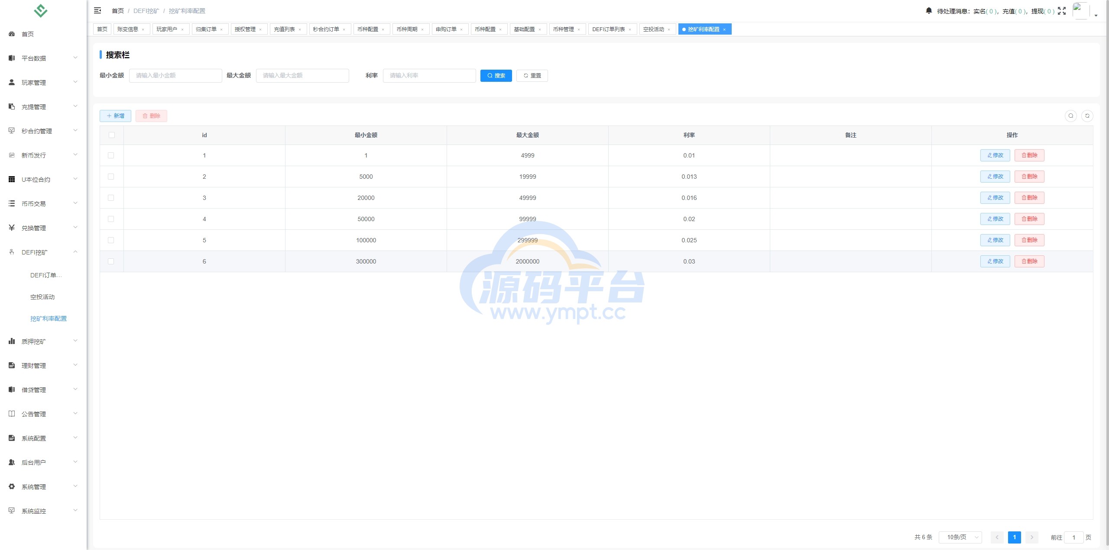1109x550 pixels.
Task: Click 删除 for row id 6
Action: tap(1029, 261)
